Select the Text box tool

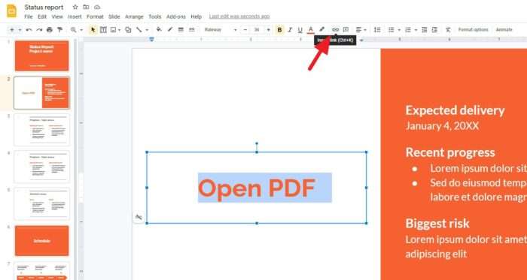(x=104, y=30)
